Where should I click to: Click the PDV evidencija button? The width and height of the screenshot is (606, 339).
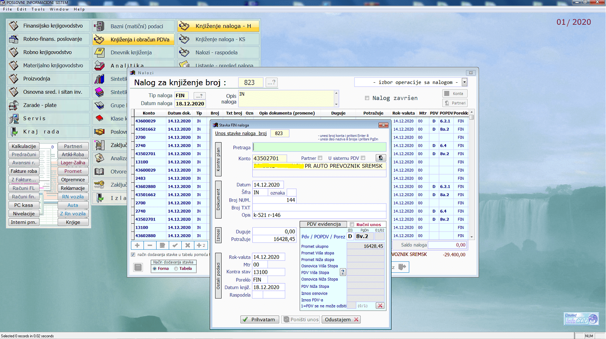pyautogui.click(x=324, y=224)
